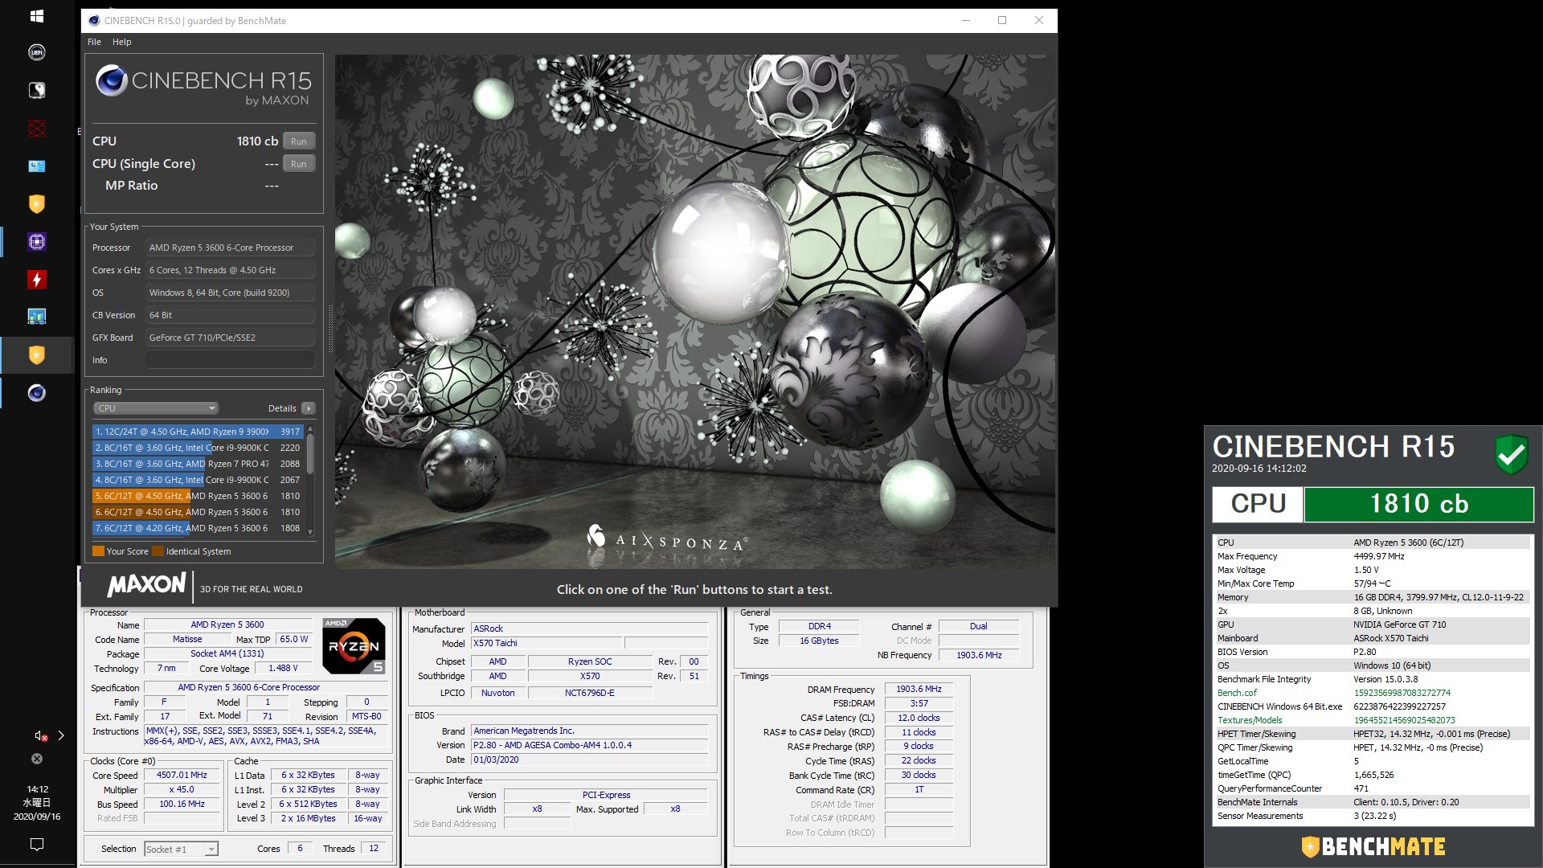This screenshot has width=1543, height=868.
Task: Select ranking entry 7 scoring 1808
Action: pos(198,528)
